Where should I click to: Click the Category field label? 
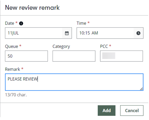click(x=61, y=47)
